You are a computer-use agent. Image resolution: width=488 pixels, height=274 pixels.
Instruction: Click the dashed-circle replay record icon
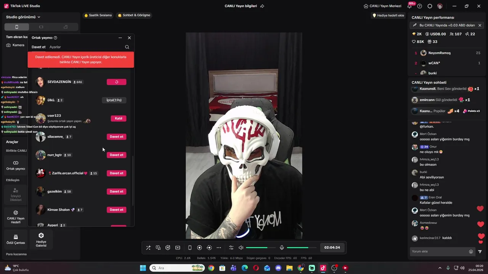click(x=209, y=248)
